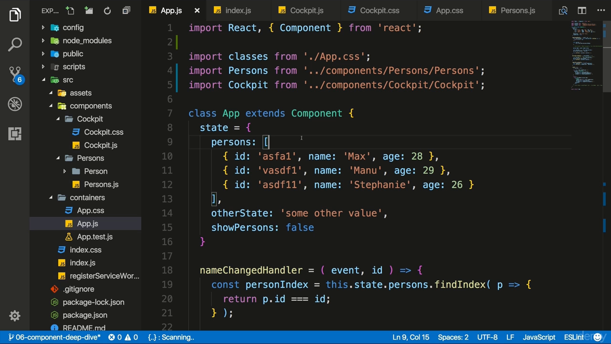Open package.json
Image resolution: width=611 pixels, height=344 pixels.
(85, 315)
